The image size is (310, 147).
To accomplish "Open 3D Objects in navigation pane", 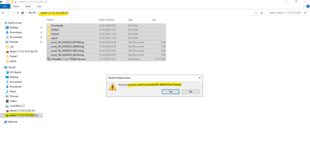I will 15,72.
